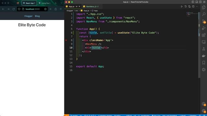Viewport: 207px width, 116px height.
Task: Open the browser hamburger menu
Action: (61, 9)
